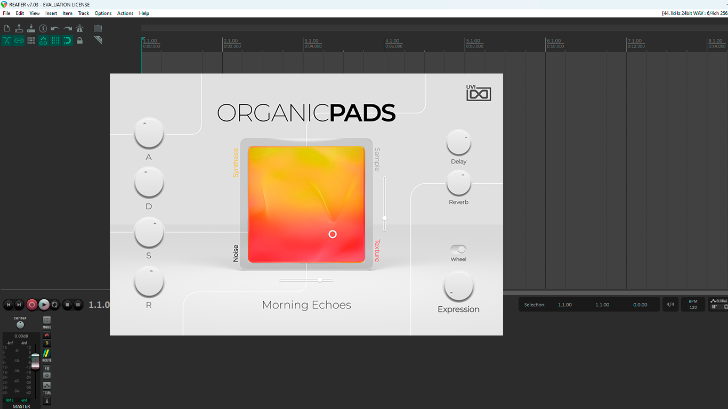
Task: Go to project start transport button
Action: tap(9, 305)
